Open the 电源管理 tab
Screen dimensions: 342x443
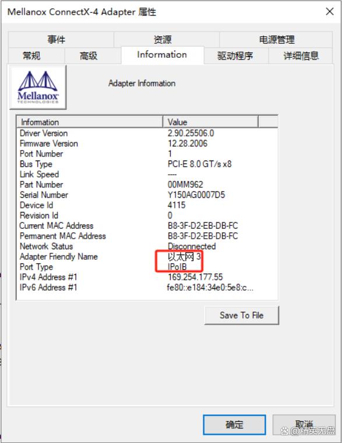(276, 39)
